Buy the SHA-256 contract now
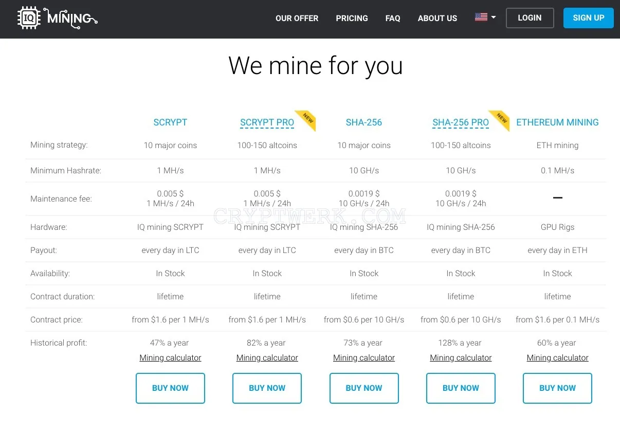 click(364, 388)
